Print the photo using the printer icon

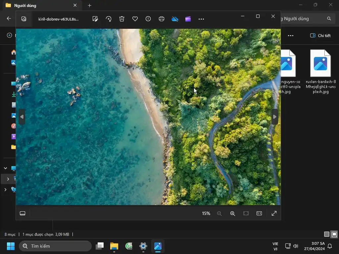click(162, 19)
